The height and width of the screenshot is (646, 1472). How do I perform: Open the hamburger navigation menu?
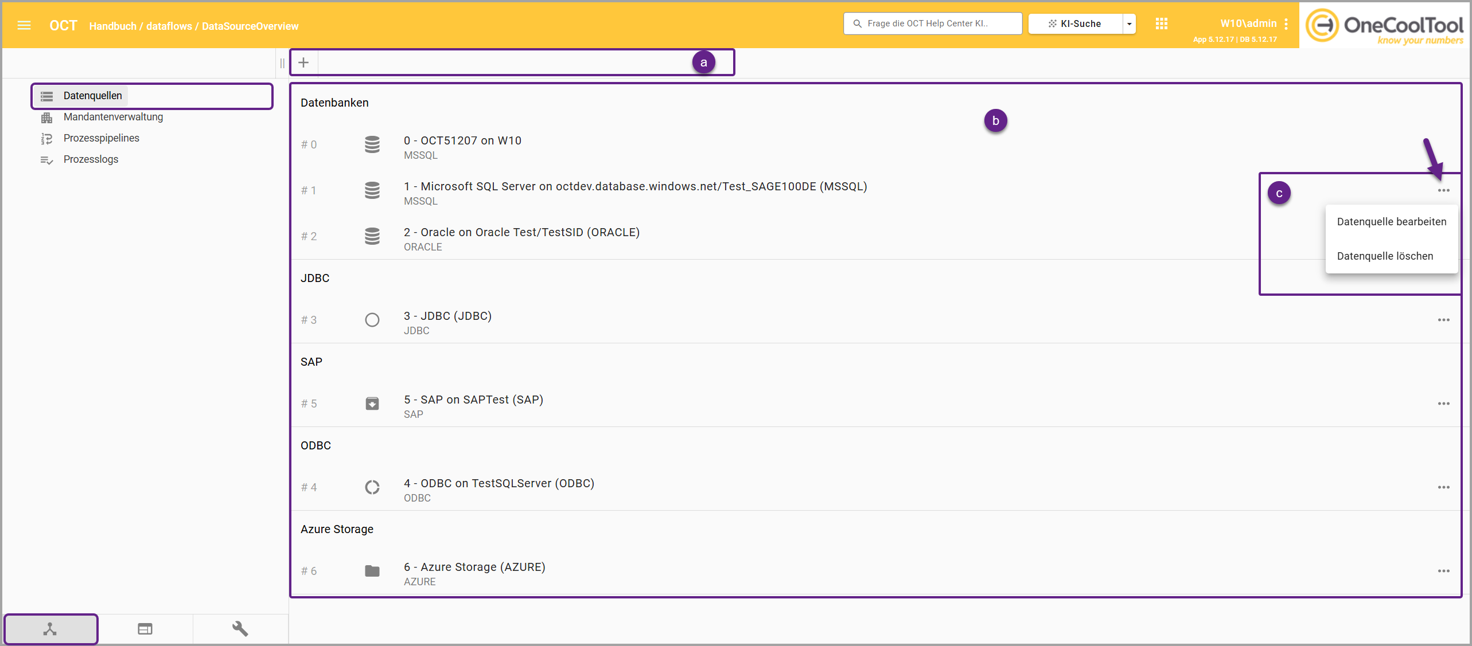(x=24, y=25)
